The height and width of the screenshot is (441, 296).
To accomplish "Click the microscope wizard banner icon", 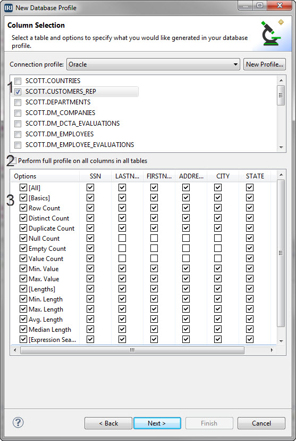I will coord(272,32).
